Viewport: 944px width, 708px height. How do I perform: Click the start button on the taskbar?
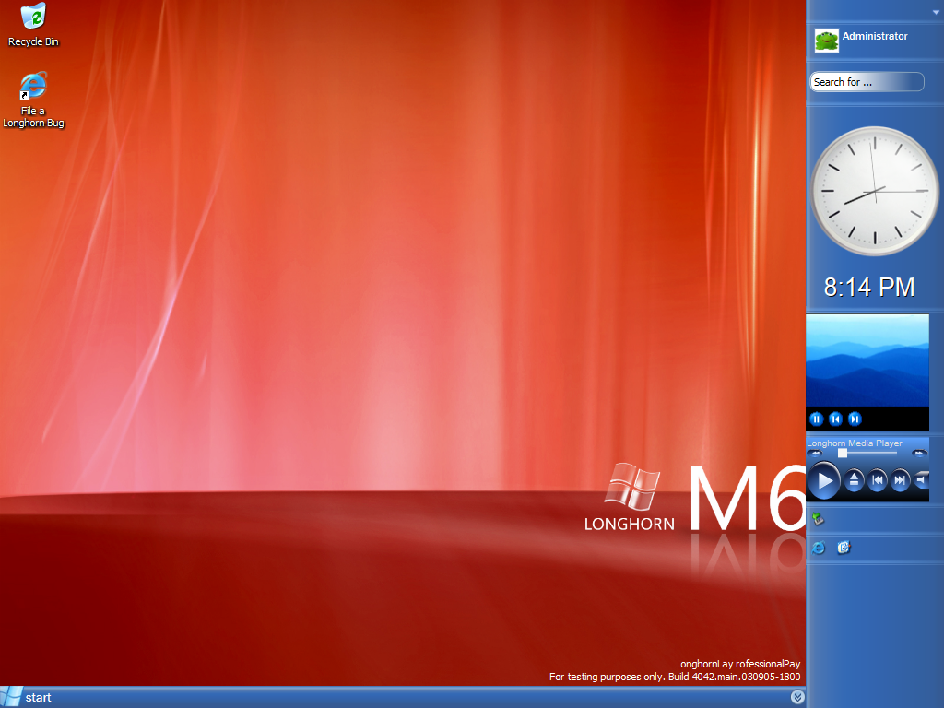[27, 697]
